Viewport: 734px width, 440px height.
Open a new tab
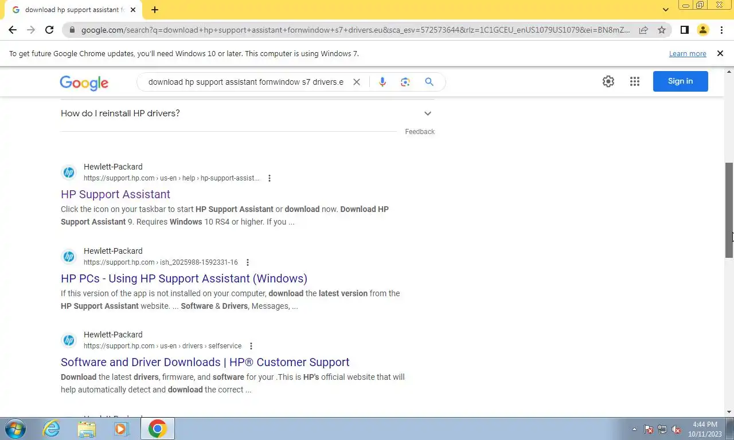(155, 10)
